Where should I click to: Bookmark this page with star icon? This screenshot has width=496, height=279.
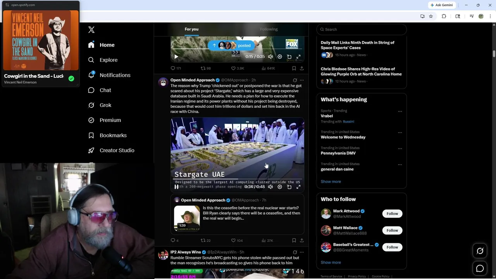(431, 16)
